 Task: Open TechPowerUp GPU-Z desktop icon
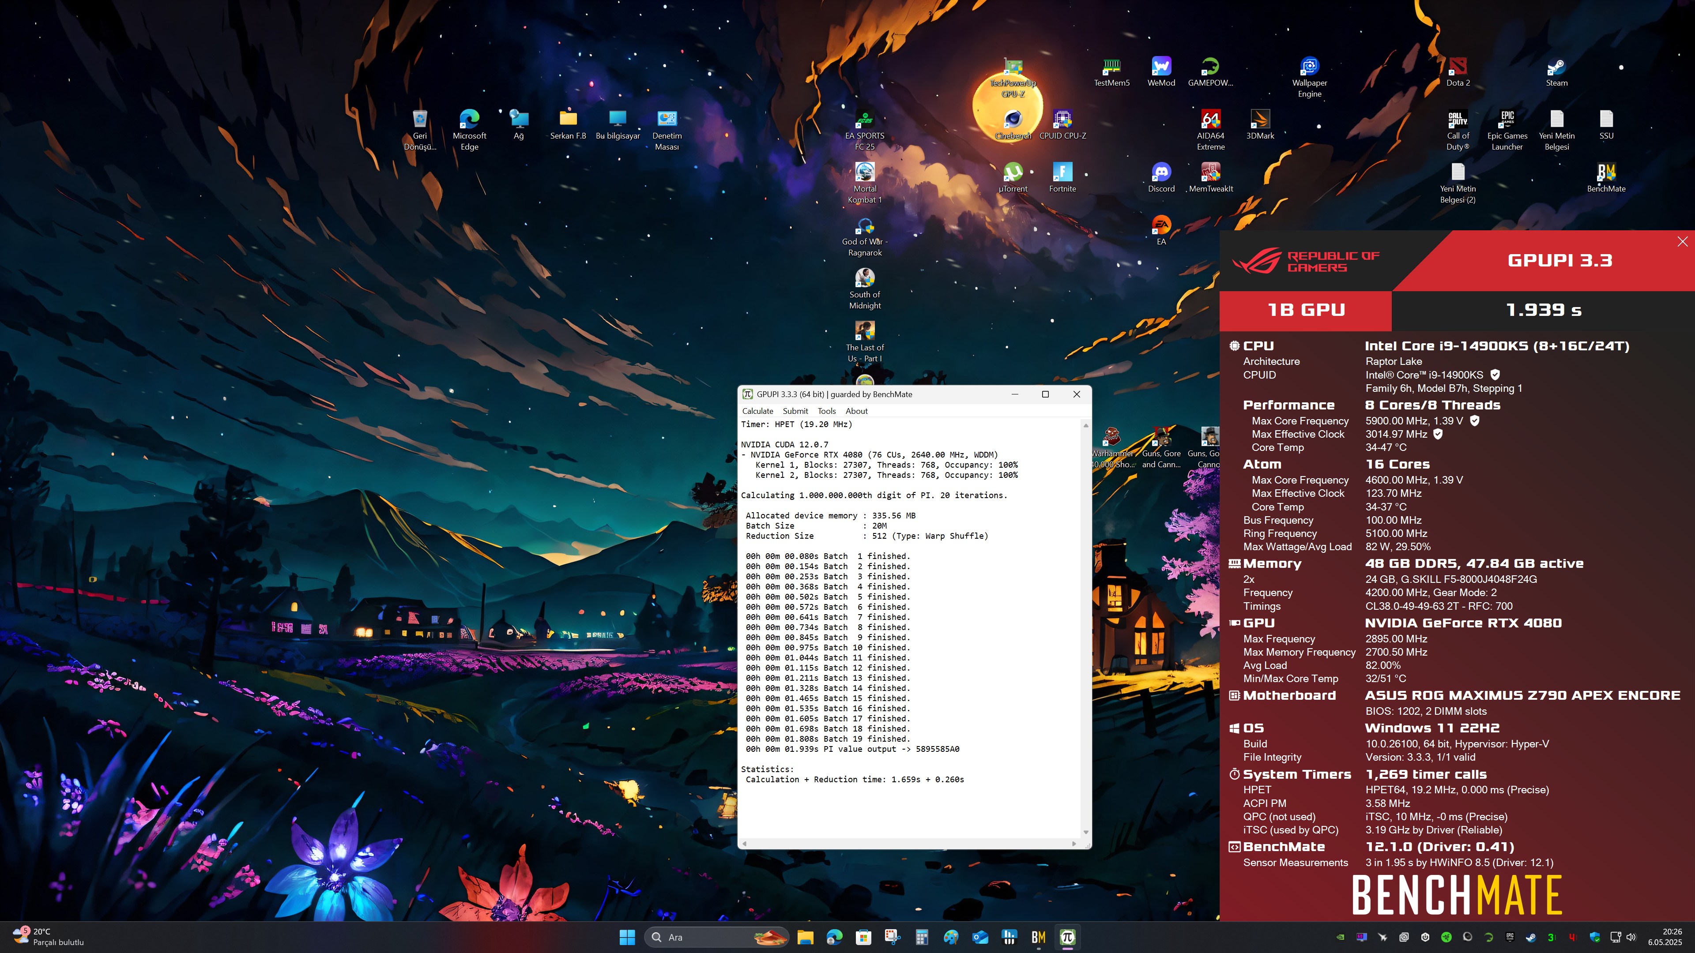1013,77
